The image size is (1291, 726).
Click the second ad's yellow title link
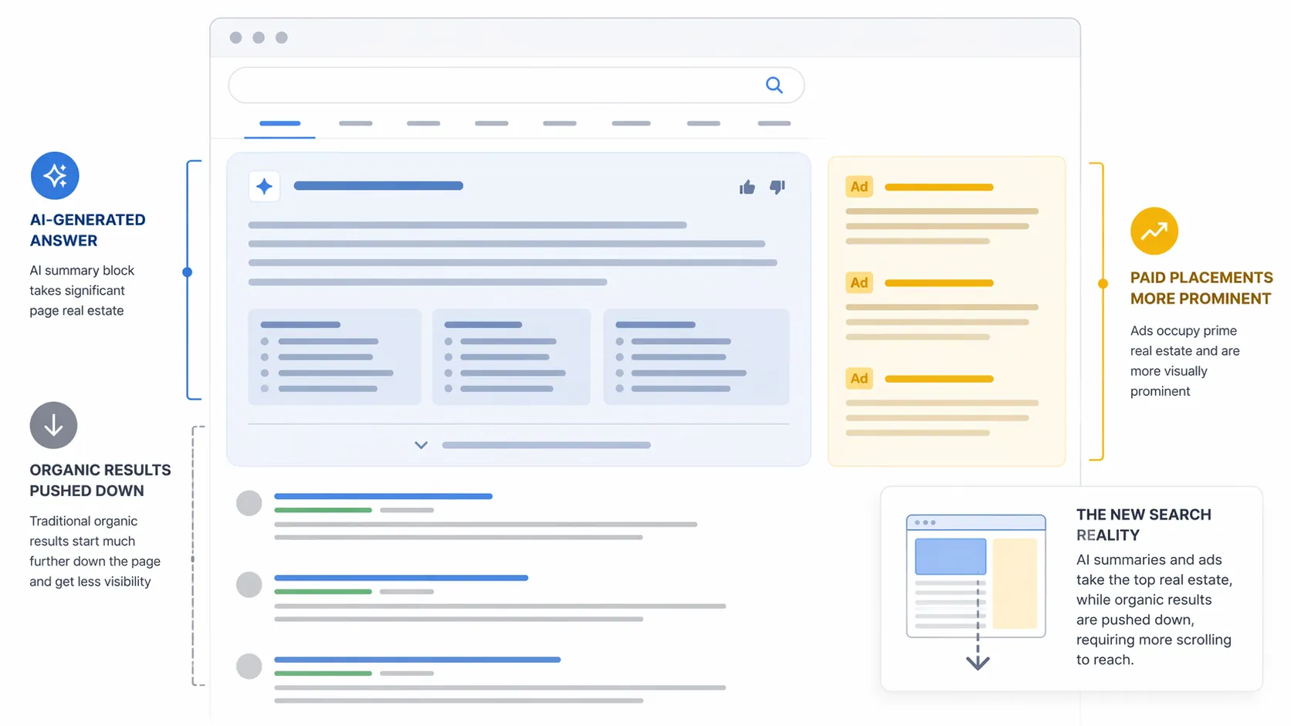pyautogui.click(x=939, y=283)
